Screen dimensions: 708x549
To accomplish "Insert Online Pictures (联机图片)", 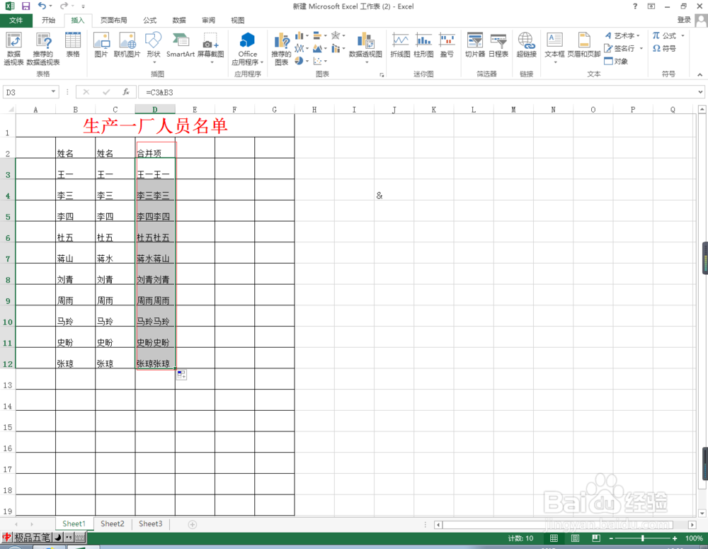I will pyautogui.click(x=127, y=45).
